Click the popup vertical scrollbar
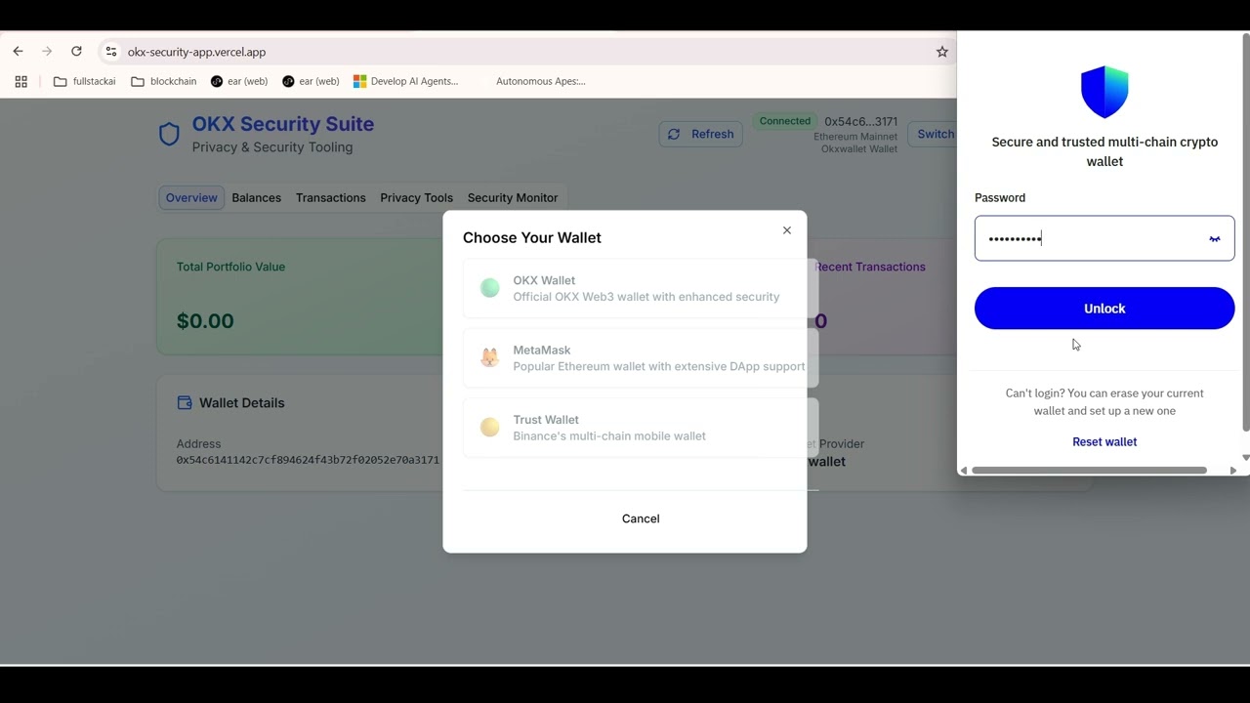Viewport: 1250px width, 703px height. (x=1245, y=232)
